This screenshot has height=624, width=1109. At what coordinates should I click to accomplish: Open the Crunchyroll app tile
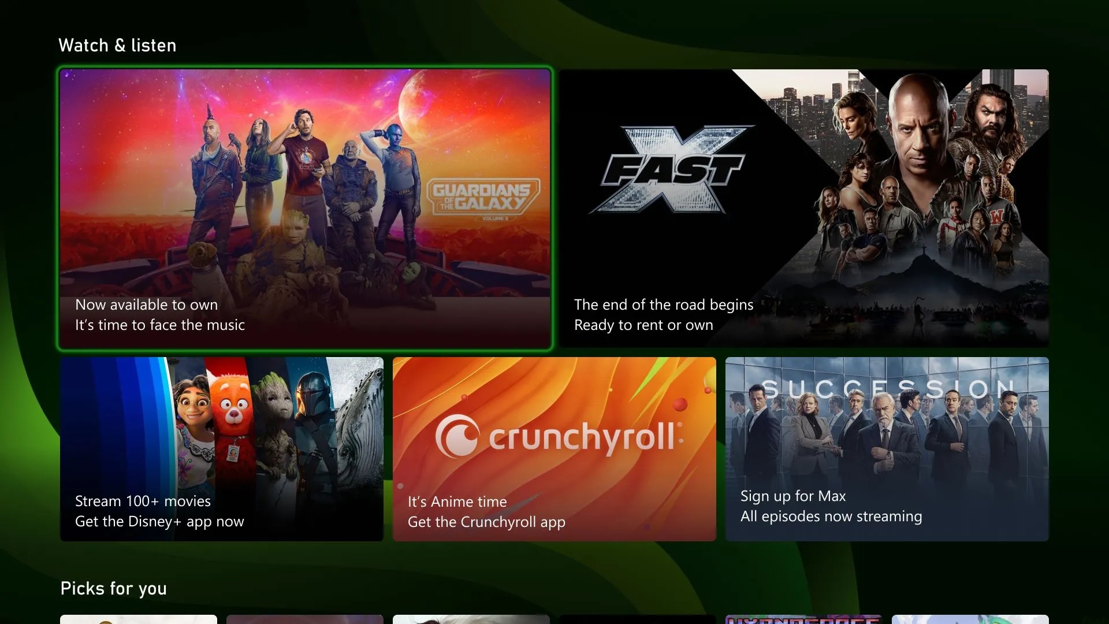(x=554, y=449)
